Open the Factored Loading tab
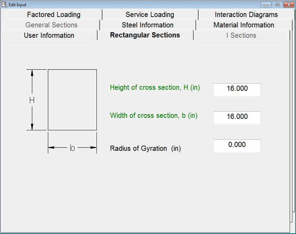 (54, 15)
